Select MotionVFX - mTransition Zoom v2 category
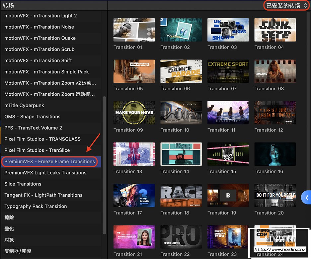 pos(51,83)
